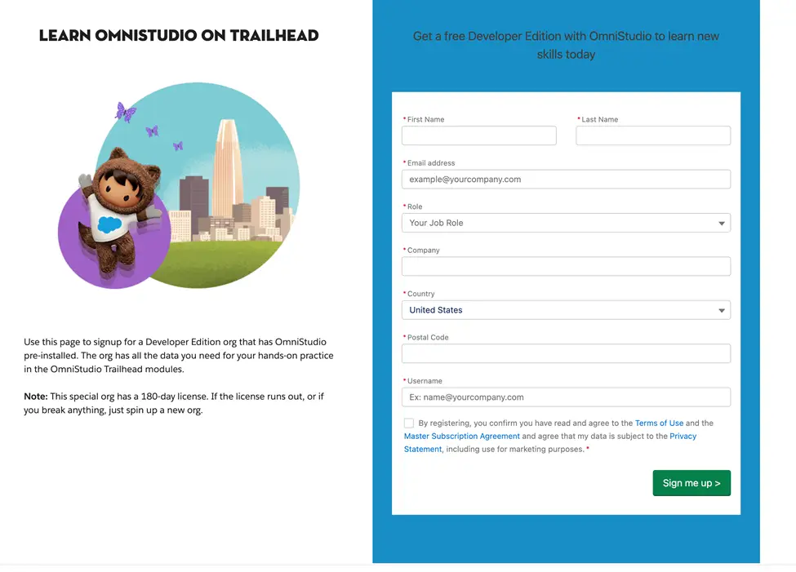Click the Email address field

point(566,180)
